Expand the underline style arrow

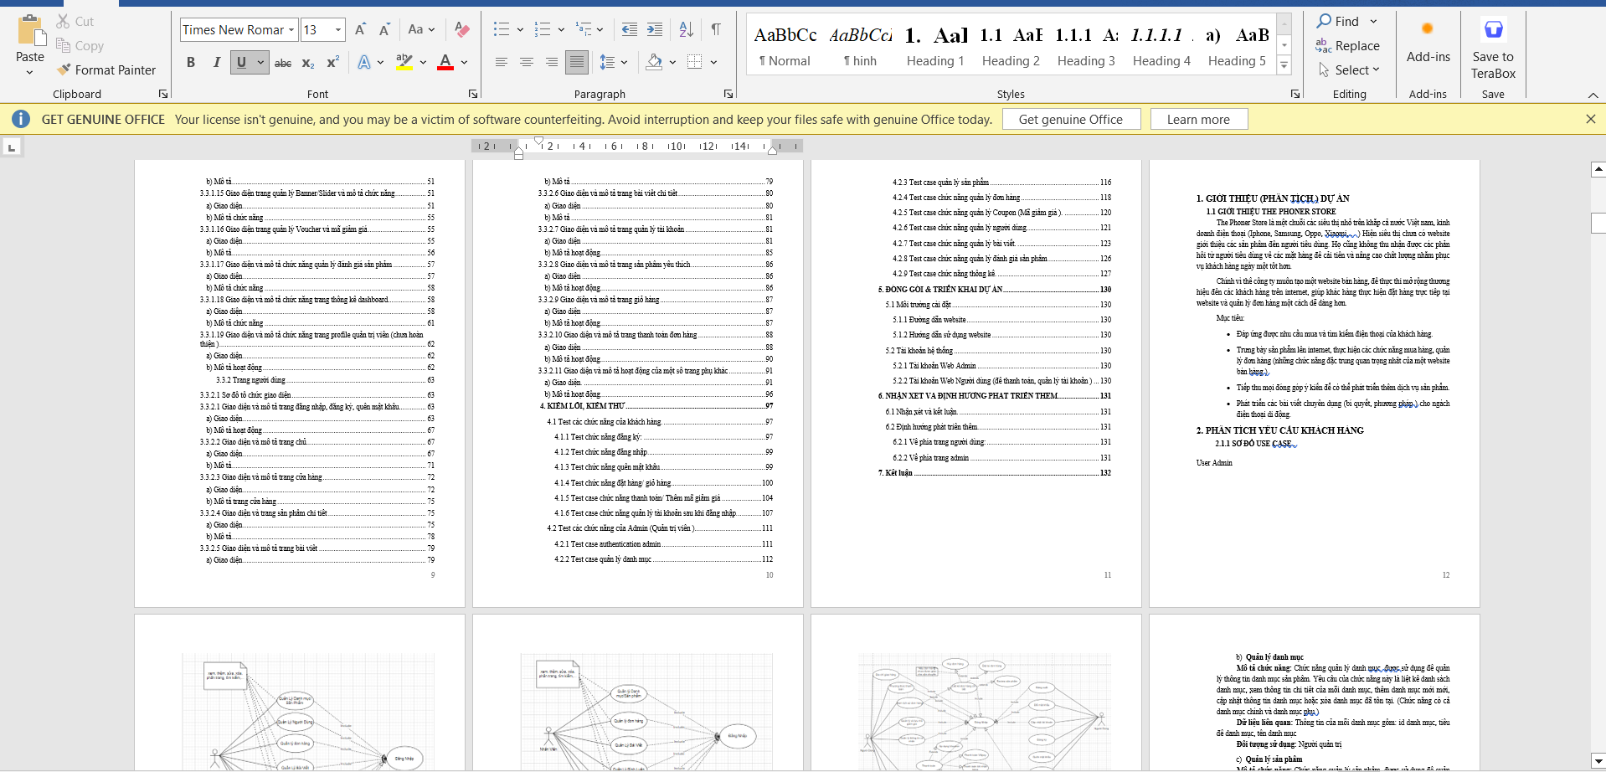(260, 63)
